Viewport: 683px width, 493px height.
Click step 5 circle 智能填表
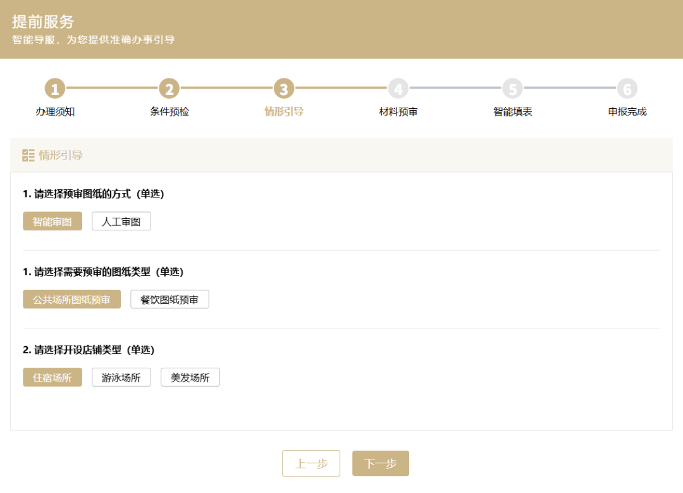[512, 89]
